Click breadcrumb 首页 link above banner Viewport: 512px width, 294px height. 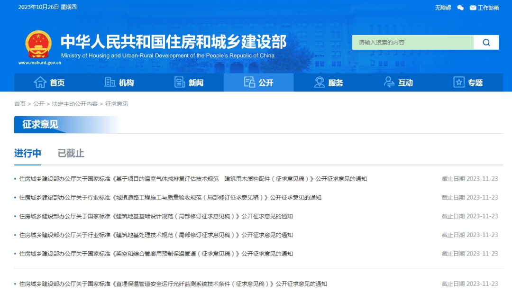tap(20, 104)
